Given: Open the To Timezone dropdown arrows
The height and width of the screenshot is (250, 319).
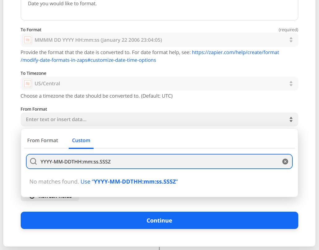Looking at the screenshot, I should (x=291, y=83).
